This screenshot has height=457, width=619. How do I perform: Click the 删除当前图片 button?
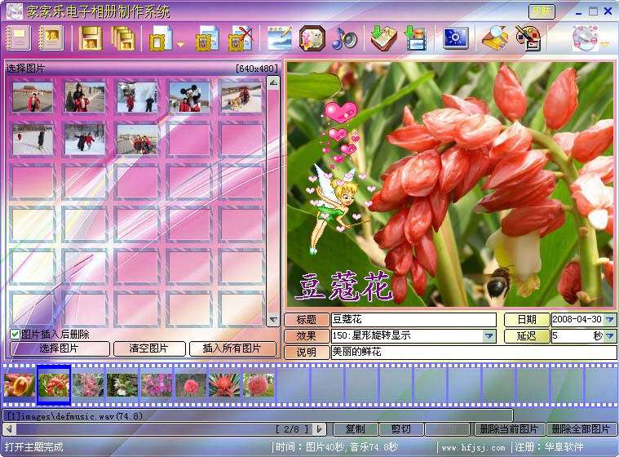508,429
